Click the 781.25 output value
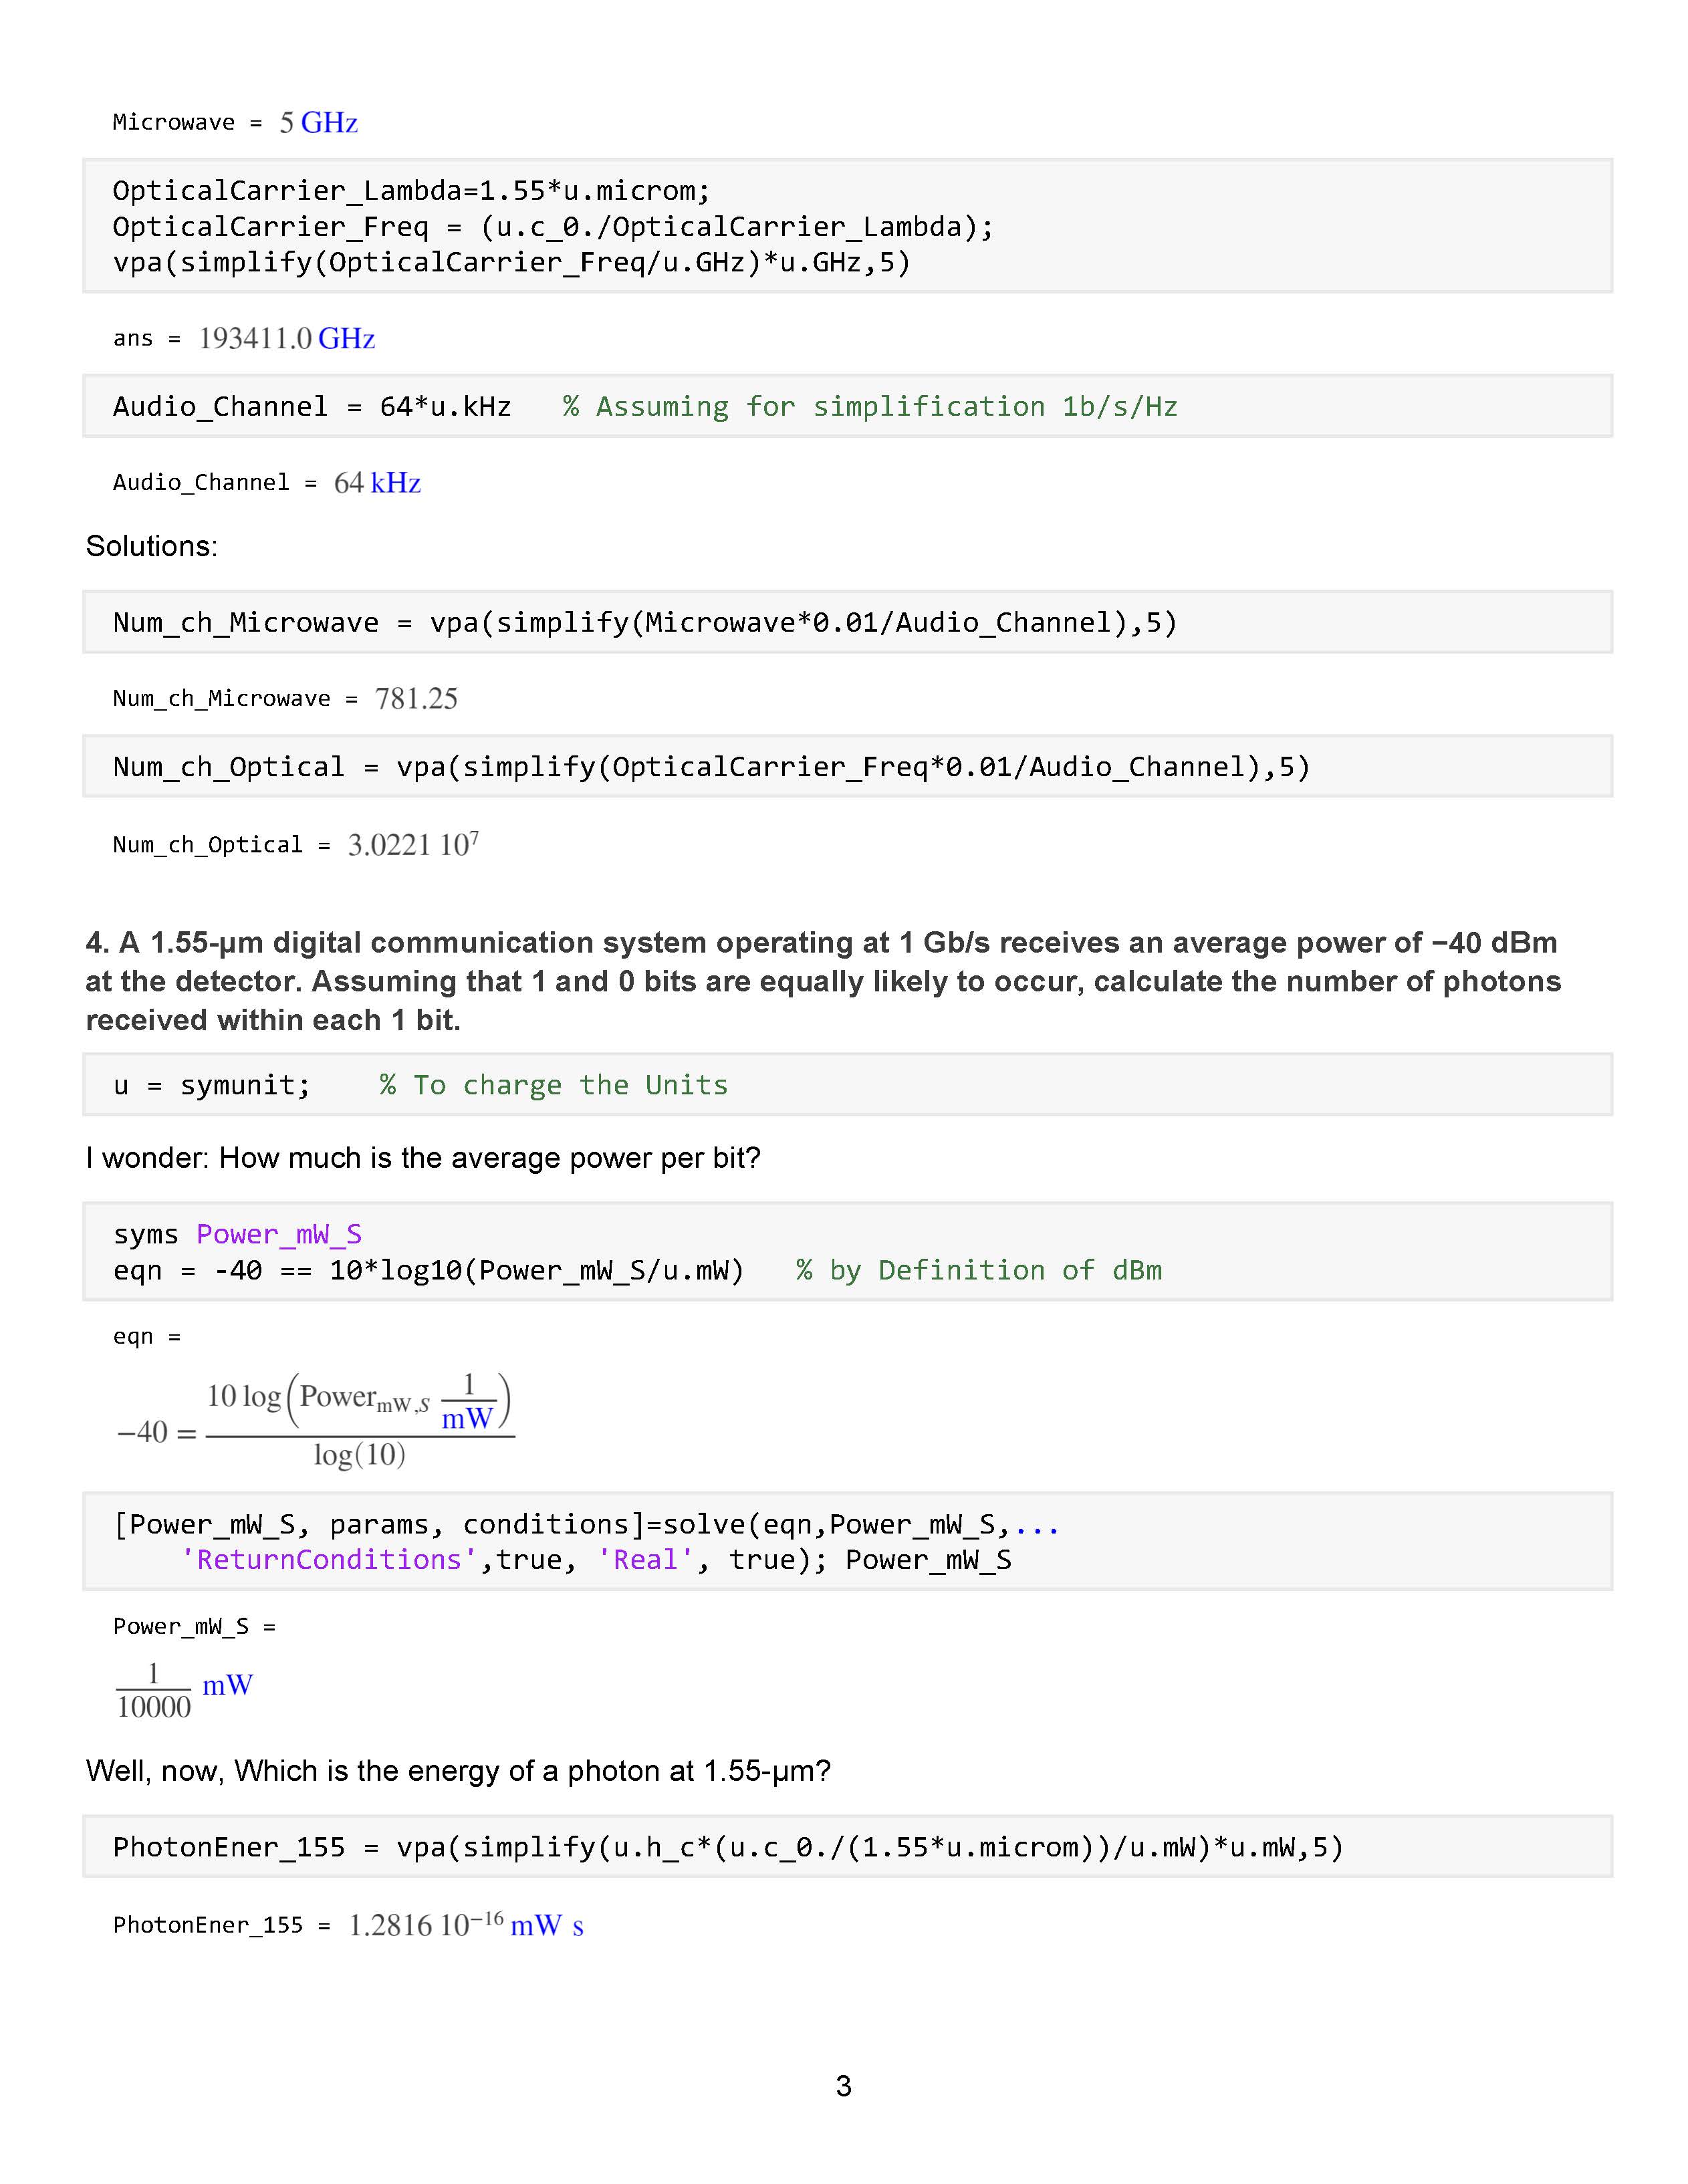 [x=416, y=699]
